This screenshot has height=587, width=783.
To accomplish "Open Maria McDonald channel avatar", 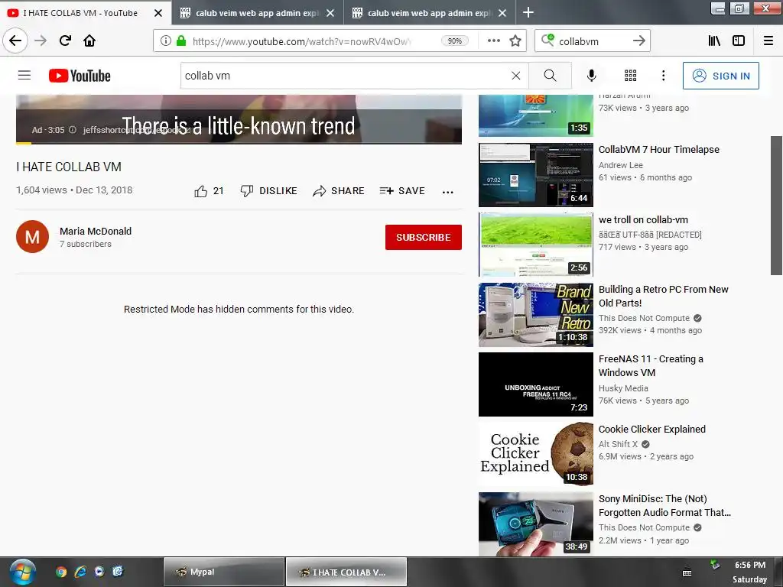I will click(32, 237).
